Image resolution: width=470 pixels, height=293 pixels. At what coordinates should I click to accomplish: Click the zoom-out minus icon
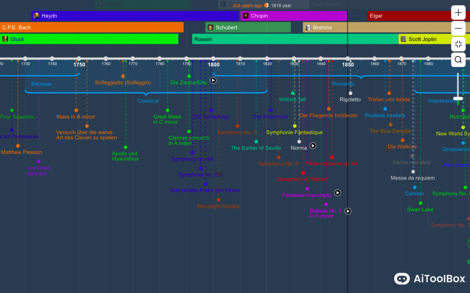click(458, 28)
